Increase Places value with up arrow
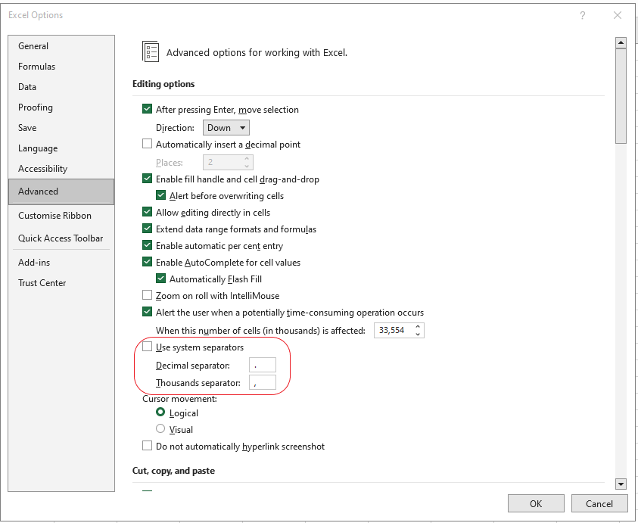The width and height of the screenshot is (638, 523). click(x=247, y=158)
